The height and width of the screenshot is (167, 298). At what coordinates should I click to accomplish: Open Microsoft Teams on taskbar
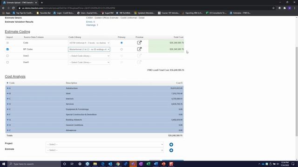point(133,164)
